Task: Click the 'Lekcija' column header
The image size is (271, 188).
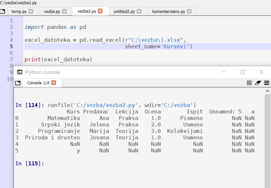Action: [x=127, y=112]
